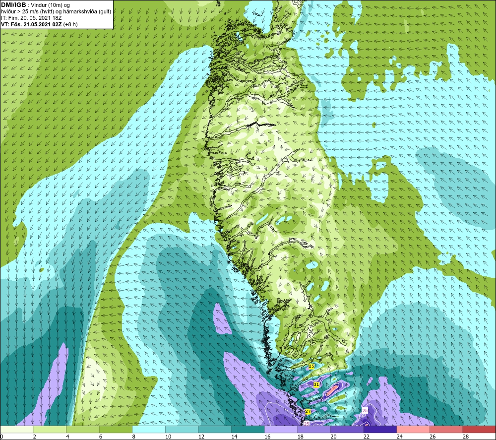The height and width of the screenshot is (440, 496).
Task: Click the 14–16 m/s dark teal legend swatch
Action: (x=248, y=429)
